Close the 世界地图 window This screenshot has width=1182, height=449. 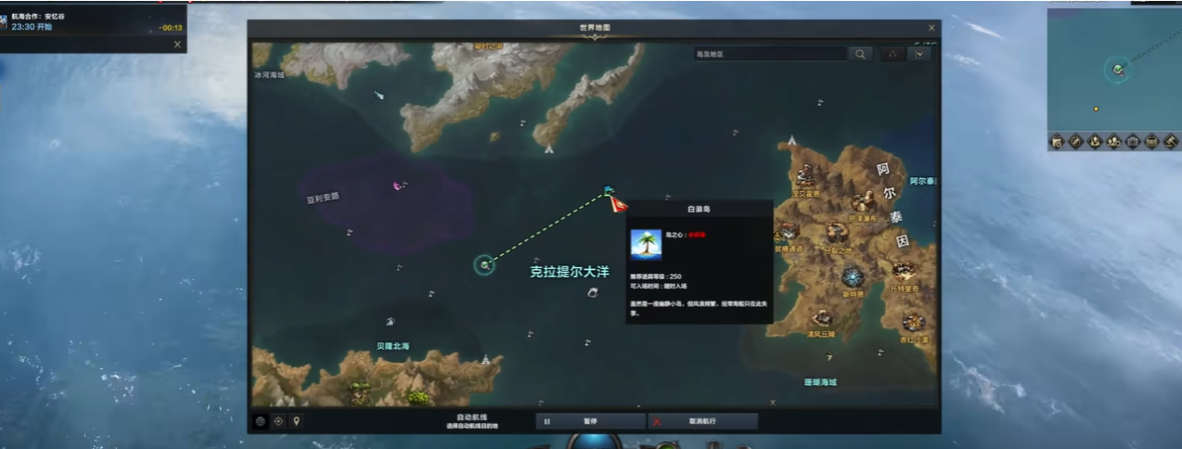pyautogui.click(x=931, y=29)
